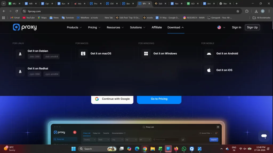Viewport: 273px width, 153px height.
Task: Open the Resources dropdown
Action: (x=115, y=27)
